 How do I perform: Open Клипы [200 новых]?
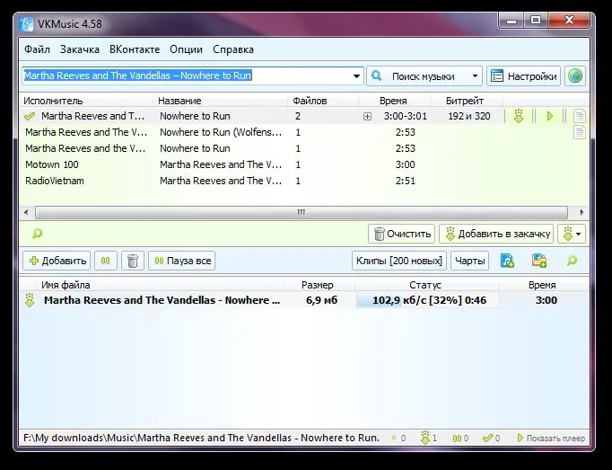(x=399, y=261)
